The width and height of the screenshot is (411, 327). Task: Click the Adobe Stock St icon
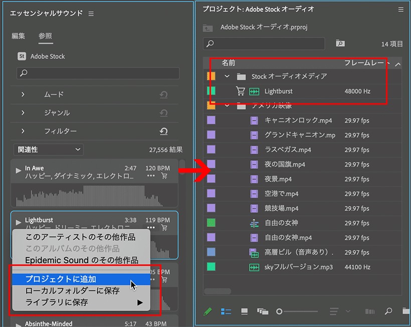click(x=22, y=56)
